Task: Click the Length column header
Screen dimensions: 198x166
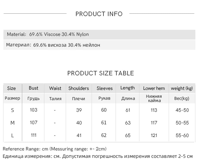Action: click(x=128, y=88)
